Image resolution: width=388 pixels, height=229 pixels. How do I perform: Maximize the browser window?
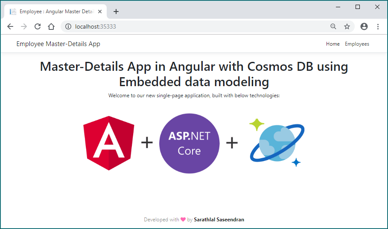[358, 7]
